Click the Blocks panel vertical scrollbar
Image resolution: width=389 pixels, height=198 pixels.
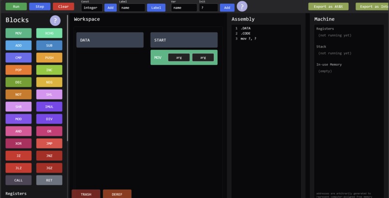pos(68,78)
